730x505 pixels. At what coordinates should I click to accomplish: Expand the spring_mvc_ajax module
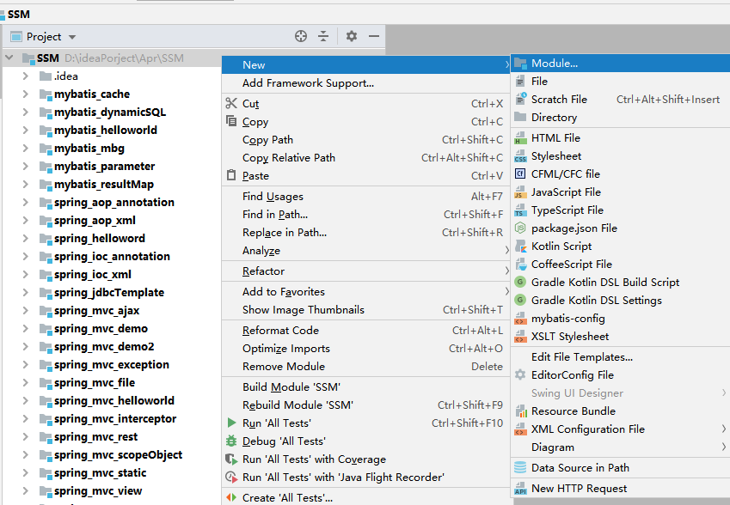(x=26, y=311)
